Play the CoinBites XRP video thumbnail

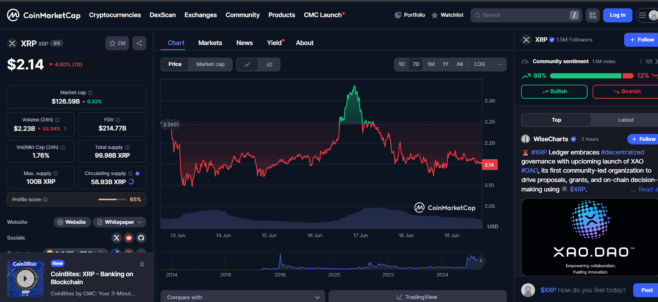[x=25, y=279]
